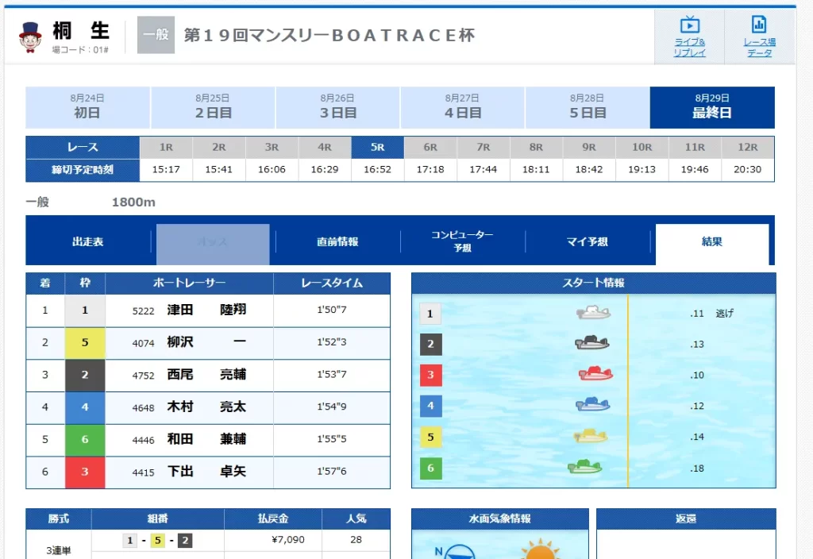Open the マイ予想 tab

588,244
